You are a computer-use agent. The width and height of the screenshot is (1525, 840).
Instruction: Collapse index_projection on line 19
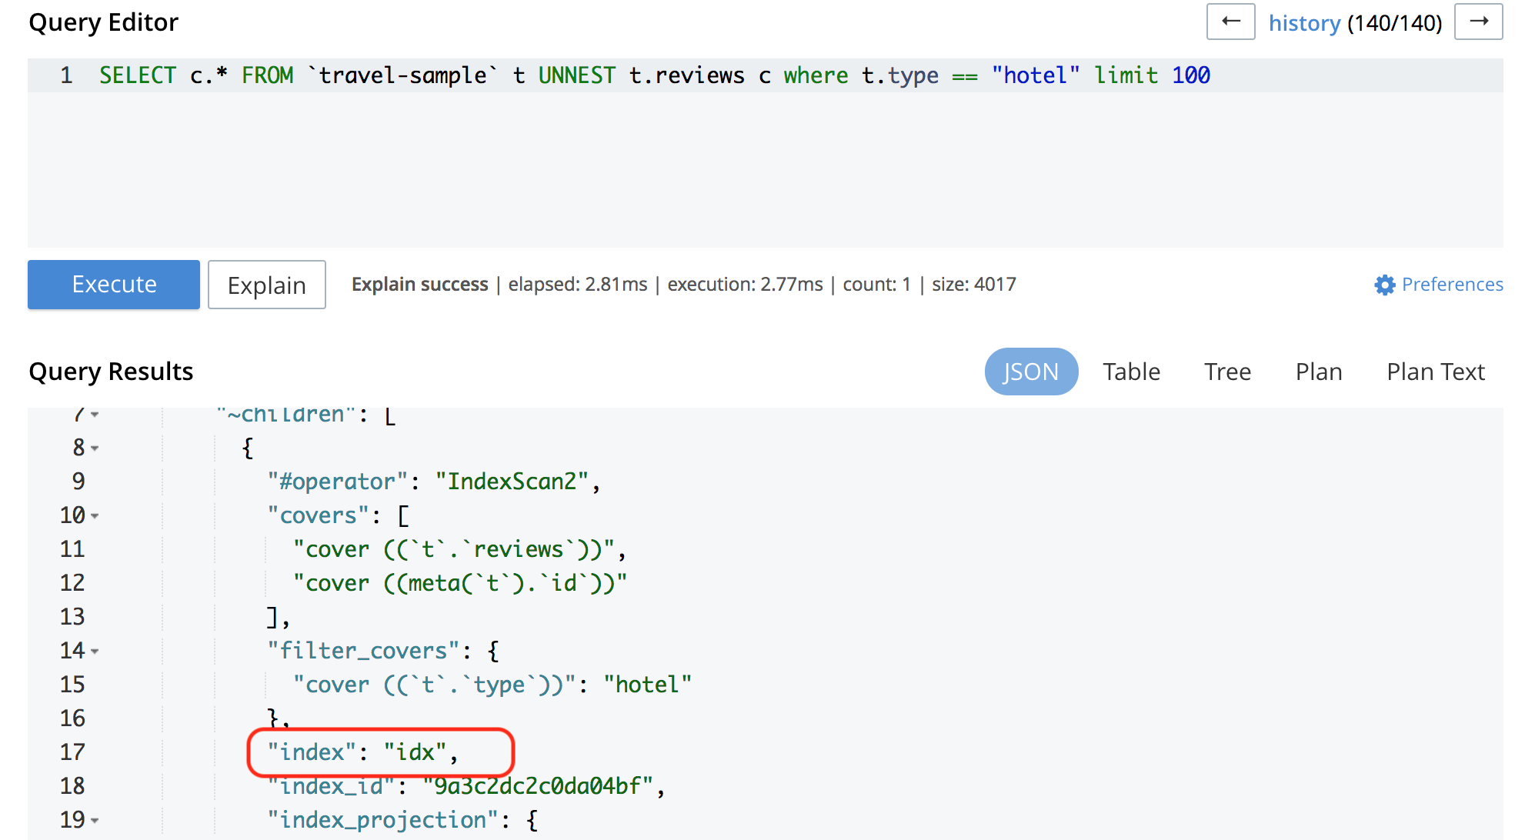[95, 820]
